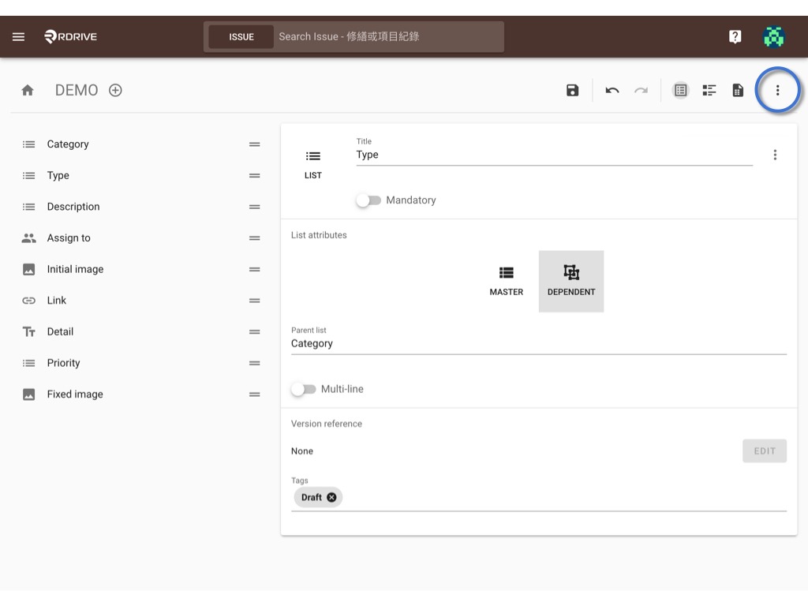Select the list layout view icon
This screenshot has width=808, height=606.
click(681, 90)
